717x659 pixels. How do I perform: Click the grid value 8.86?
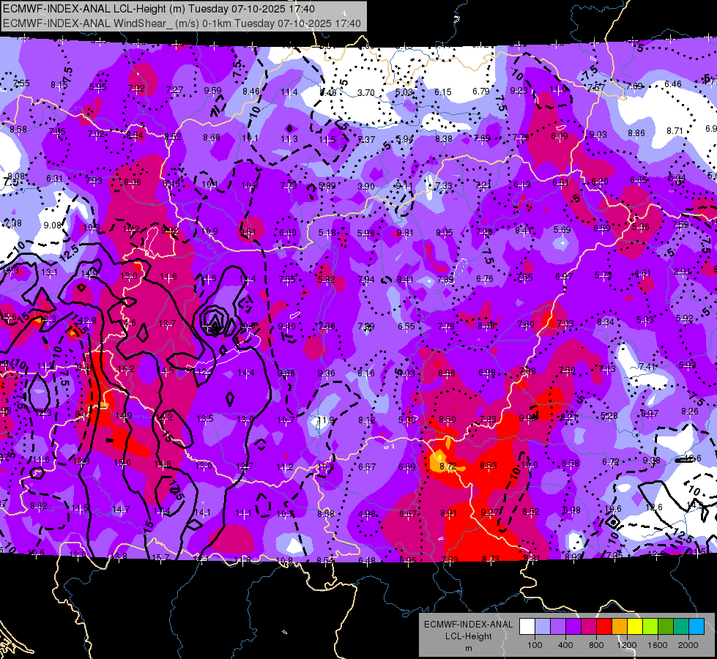click(x=636, y=133)
